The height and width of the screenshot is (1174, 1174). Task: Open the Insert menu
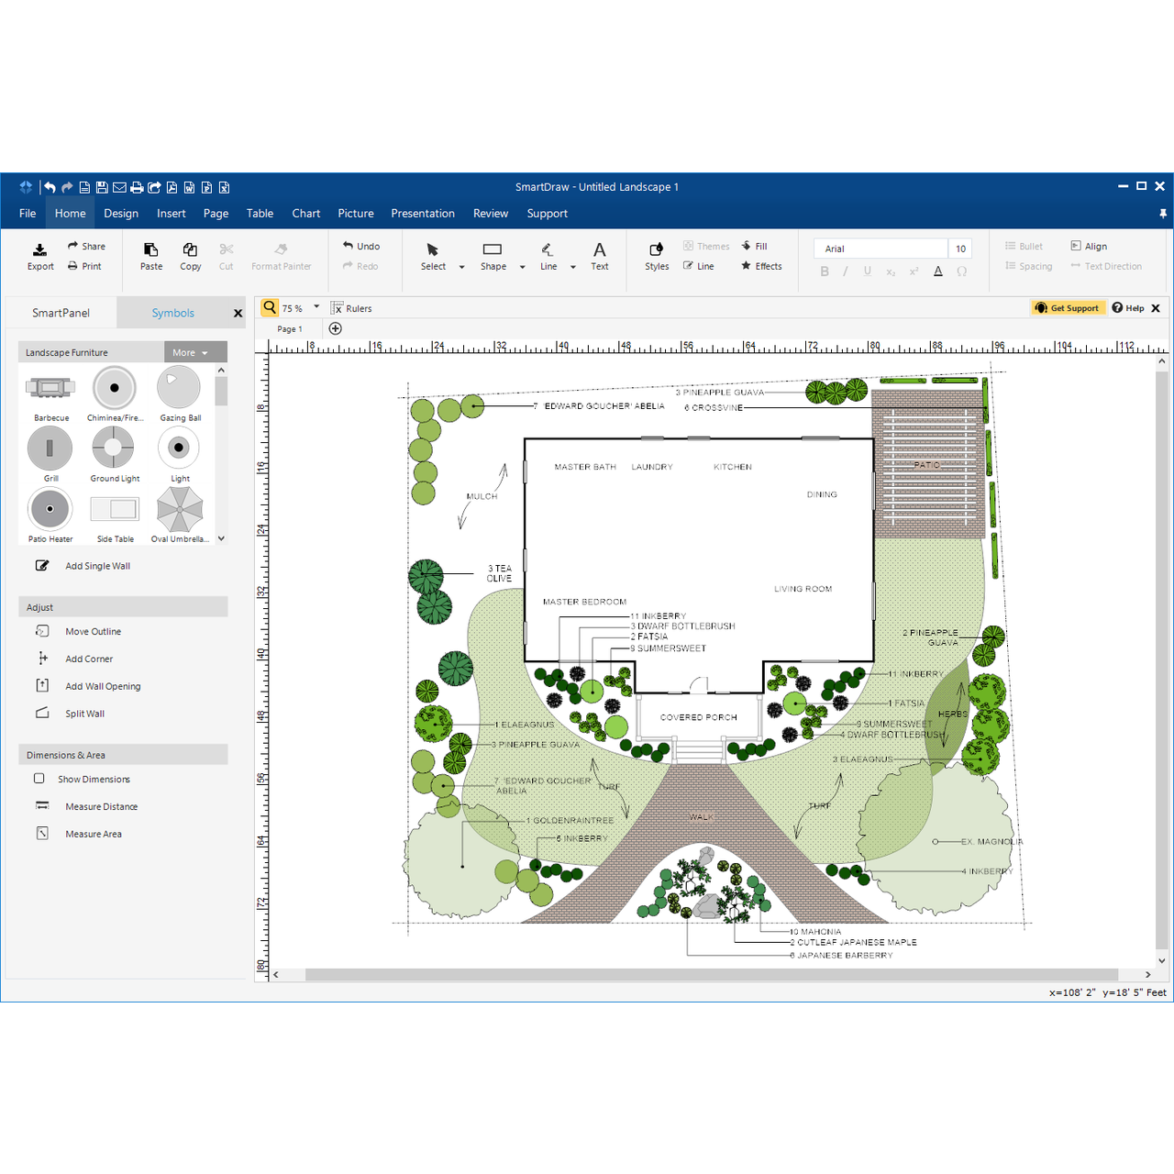172,213
